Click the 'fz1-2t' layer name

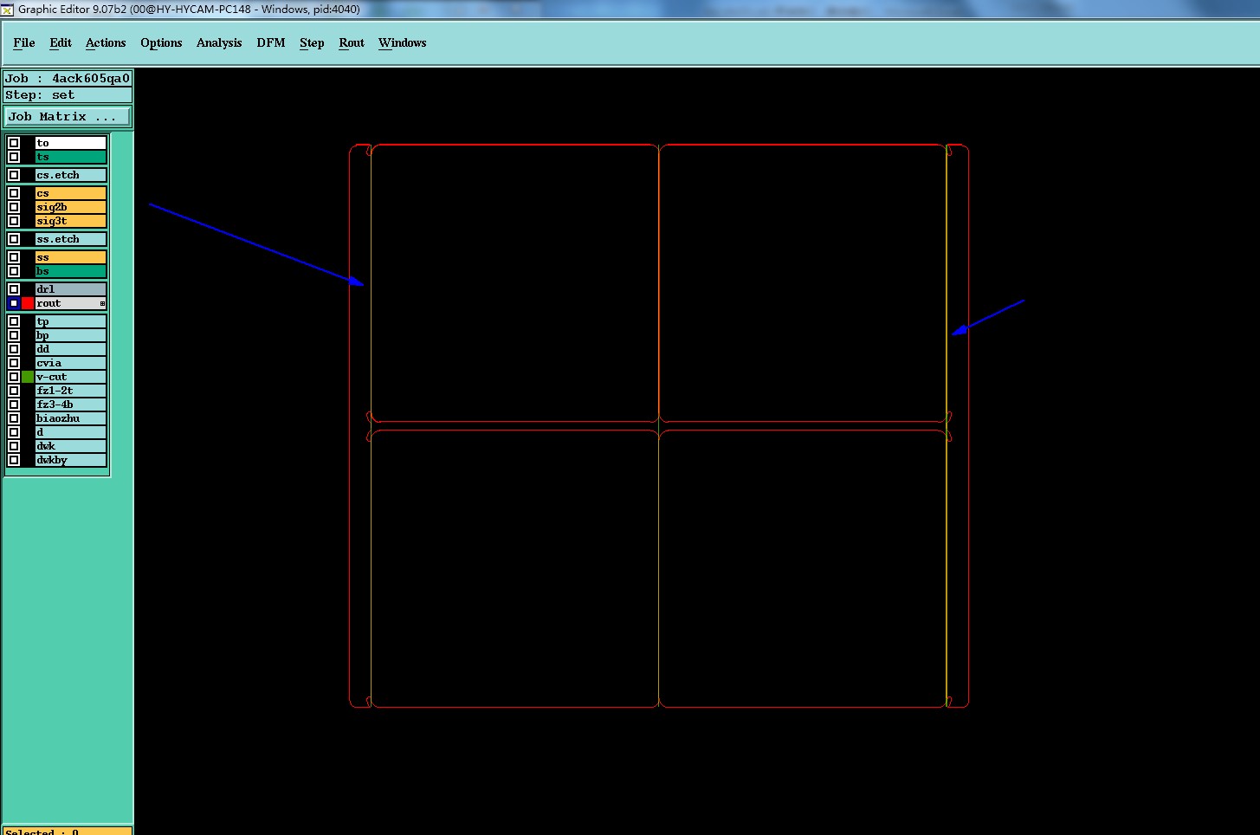71,391
